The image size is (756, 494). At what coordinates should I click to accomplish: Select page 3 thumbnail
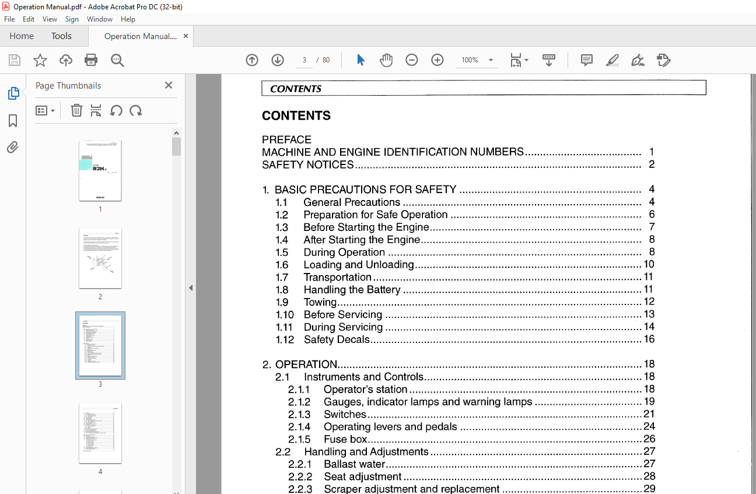(x=100, y=345)
